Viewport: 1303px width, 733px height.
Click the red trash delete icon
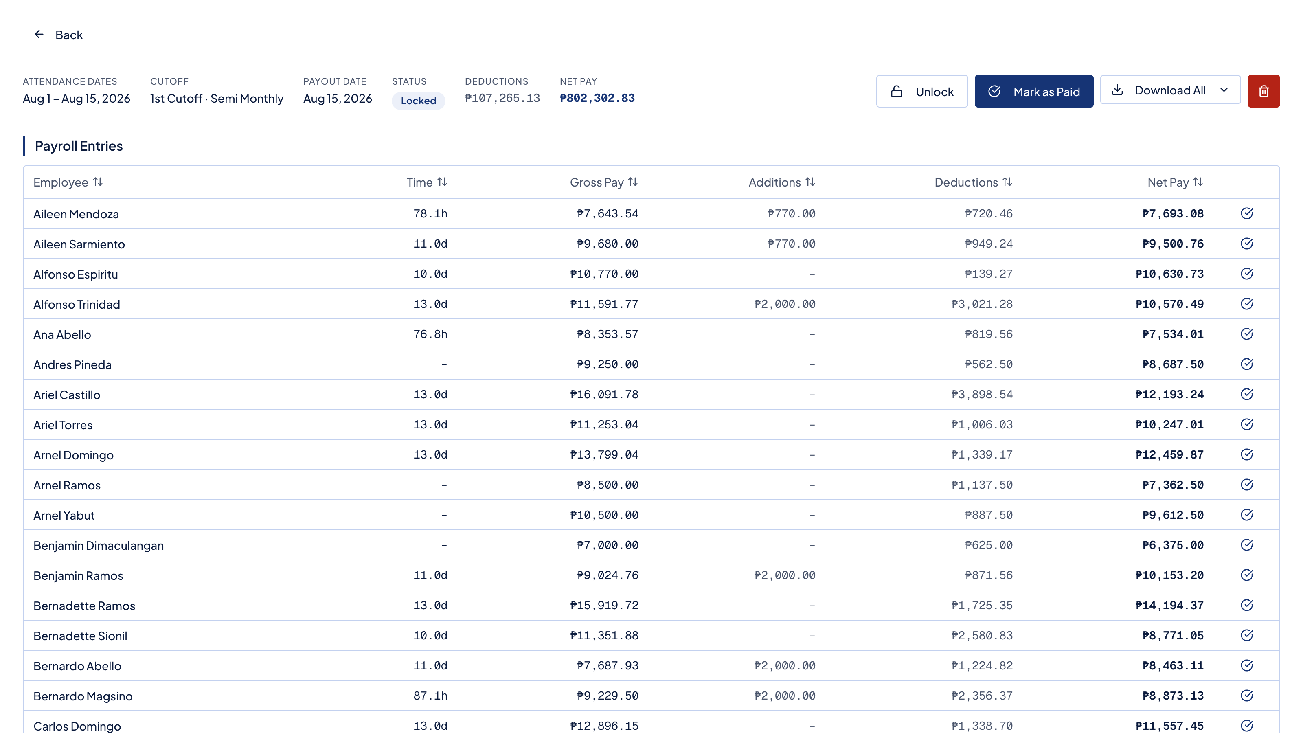pyautogui.click(x=1263, y=91)
